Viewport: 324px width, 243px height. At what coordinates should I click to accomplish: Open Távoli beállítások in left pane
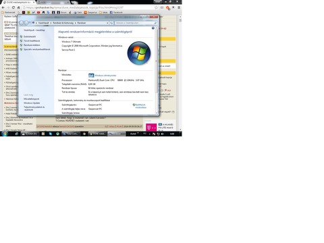click(x=32, y=40)
